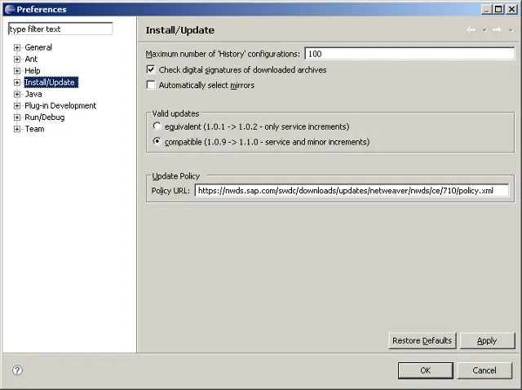Select Java in the preferences tree
This screenshot has width=522, height=390.
coord(33,94)
